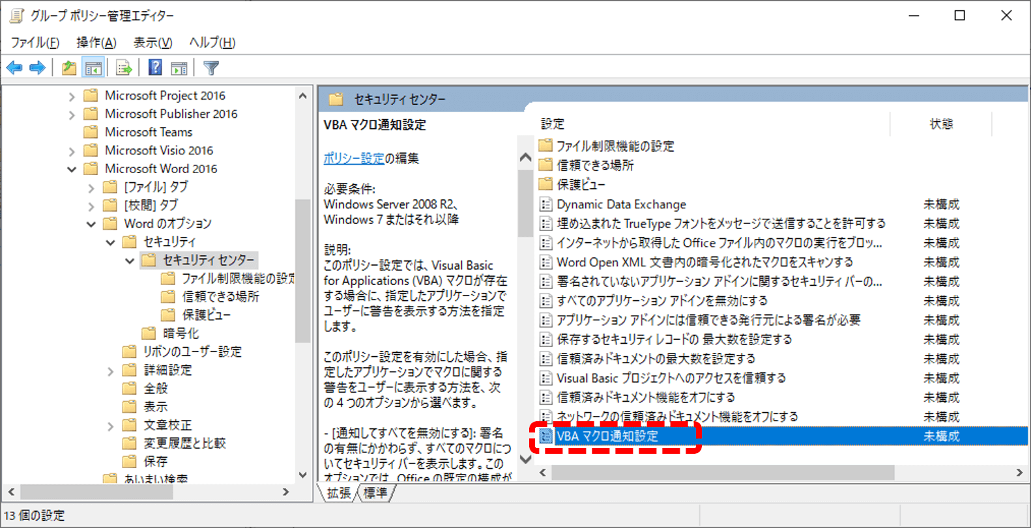Toggle the Show/Hide console tree icon
Image resolution: width=1031 pixels, height=528 pixels.
[94, 68]
